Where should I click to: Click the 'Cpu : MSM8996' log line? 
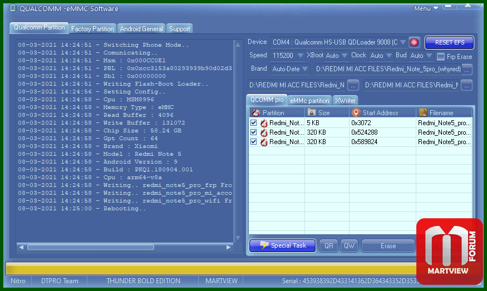click(x=86, y=100)
